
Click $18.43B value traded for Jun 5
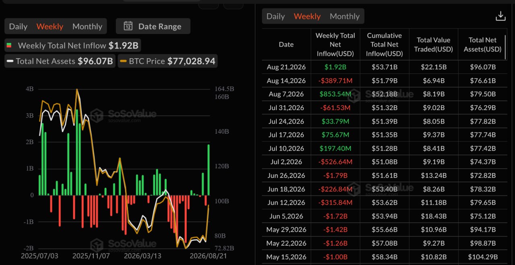click(x=433, y=216)
